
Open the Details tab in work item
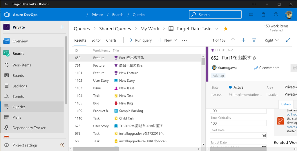(x=286, y=104)
